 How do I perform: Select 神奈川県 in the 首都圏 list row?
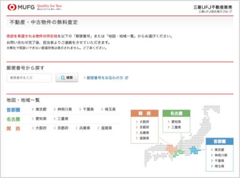(64, 109)
